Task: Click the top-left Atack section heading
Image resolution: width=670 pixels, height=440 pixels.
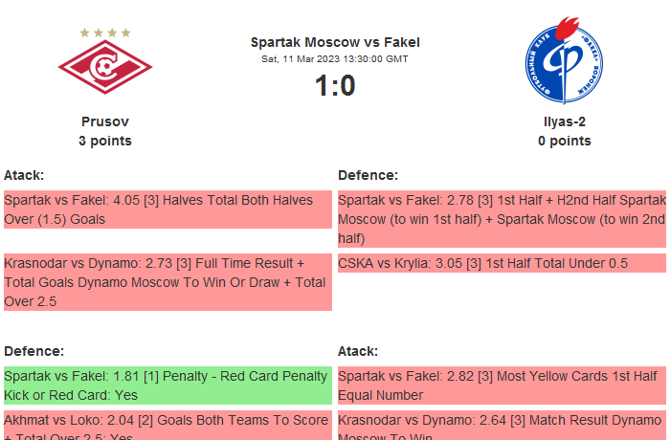Action: point(24,175)
